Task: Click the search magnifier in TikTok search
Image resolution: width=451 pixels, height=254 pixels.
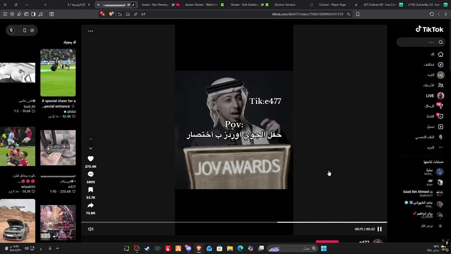Action: [440, 42]
